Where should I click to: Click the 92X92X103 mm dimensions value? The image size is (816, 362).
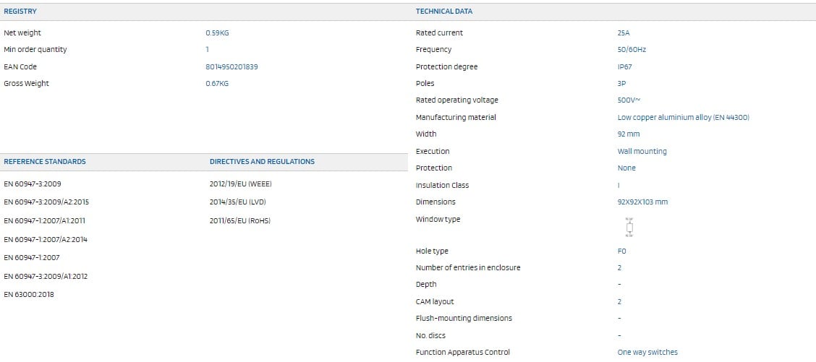(642, 202)
